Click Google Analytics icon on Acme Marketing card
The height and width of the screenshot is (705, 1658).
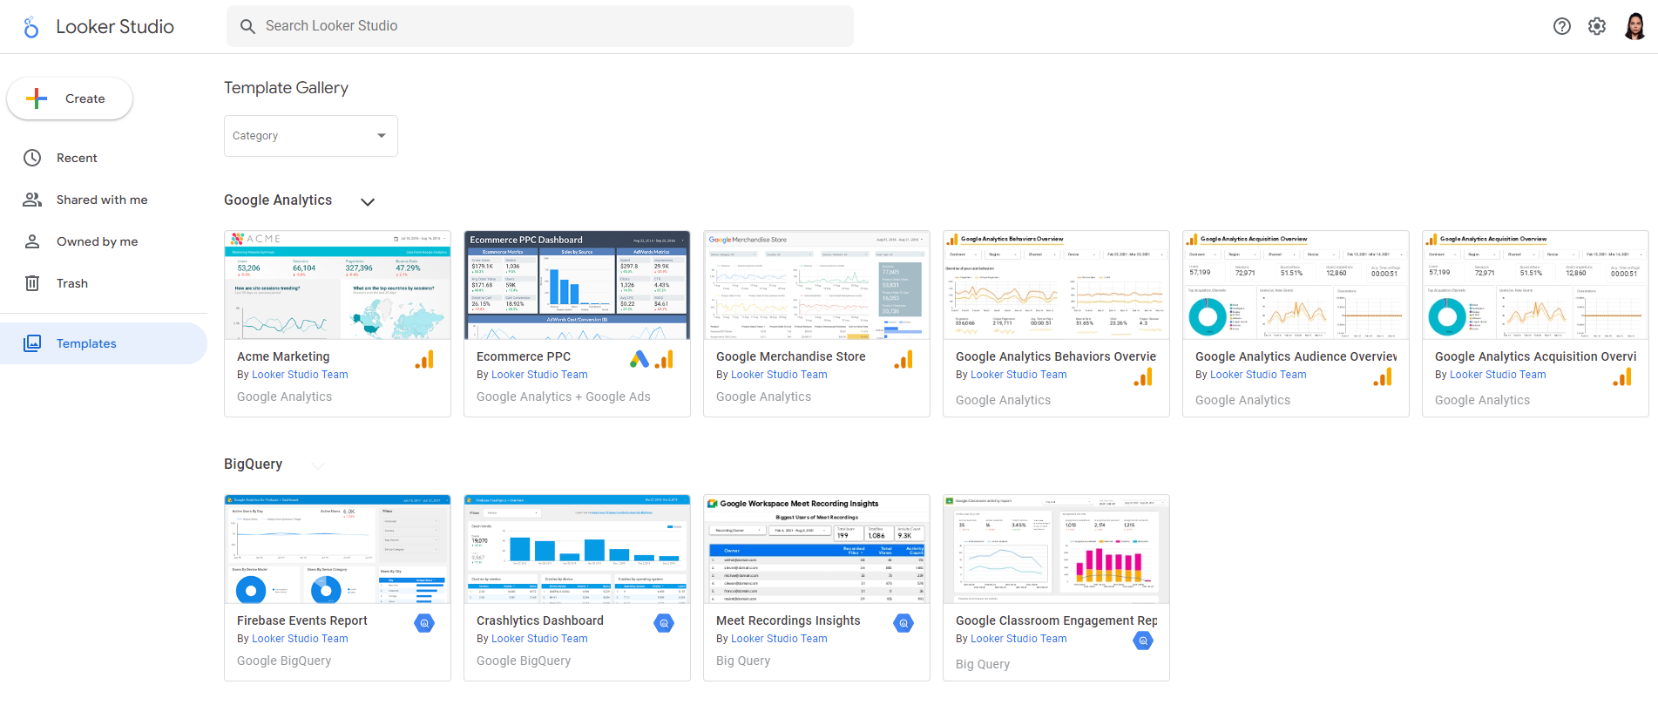(x=424, y=359)
